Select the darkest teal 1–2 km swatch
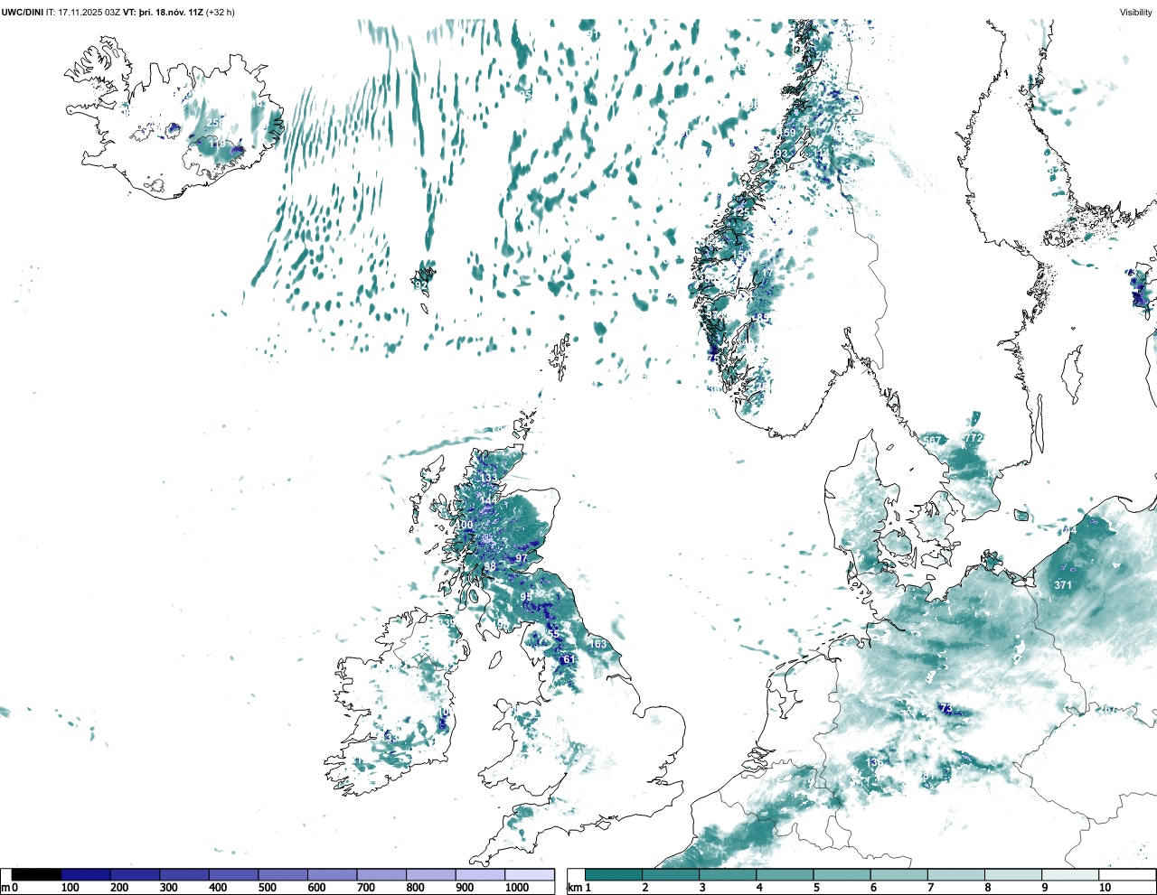The height and width of the screenshot is (895, 1157). (613, 875)
